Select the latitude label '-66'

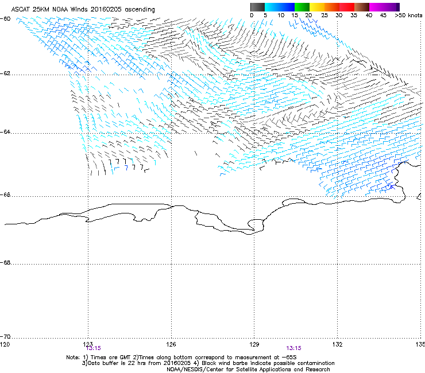pos(6,195)
